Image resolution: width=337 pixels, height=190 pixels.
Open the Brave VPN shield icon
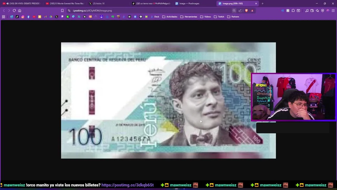tap(323, 11)
